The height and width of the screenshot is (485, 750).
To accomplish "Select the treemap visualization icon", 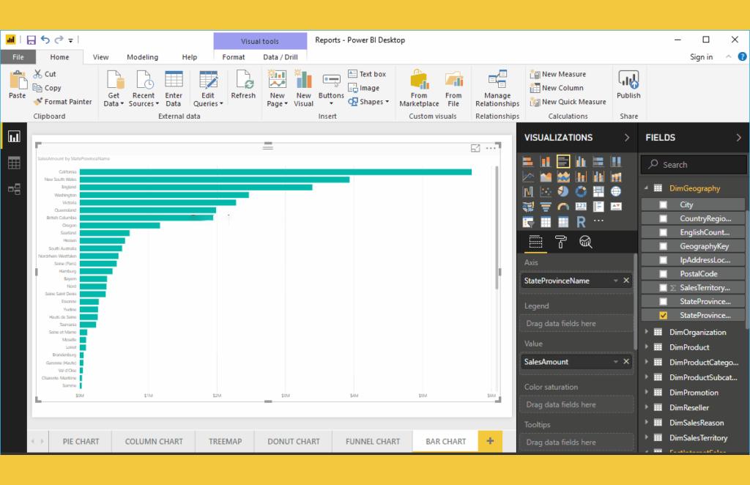I will (598, 192).
